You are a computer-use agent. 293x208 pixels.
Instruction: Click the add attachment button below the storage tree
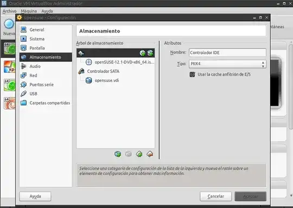coord(118,154)
